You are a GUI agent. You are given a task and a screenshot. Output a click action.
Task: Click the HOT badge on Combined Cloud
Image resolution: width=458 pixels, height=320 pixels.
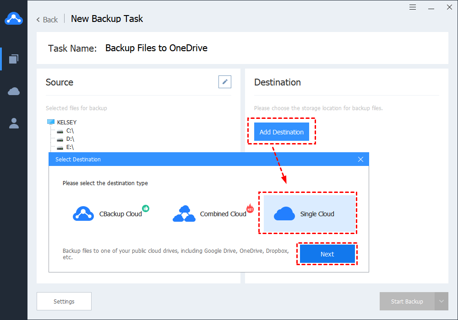coord(250,208)
